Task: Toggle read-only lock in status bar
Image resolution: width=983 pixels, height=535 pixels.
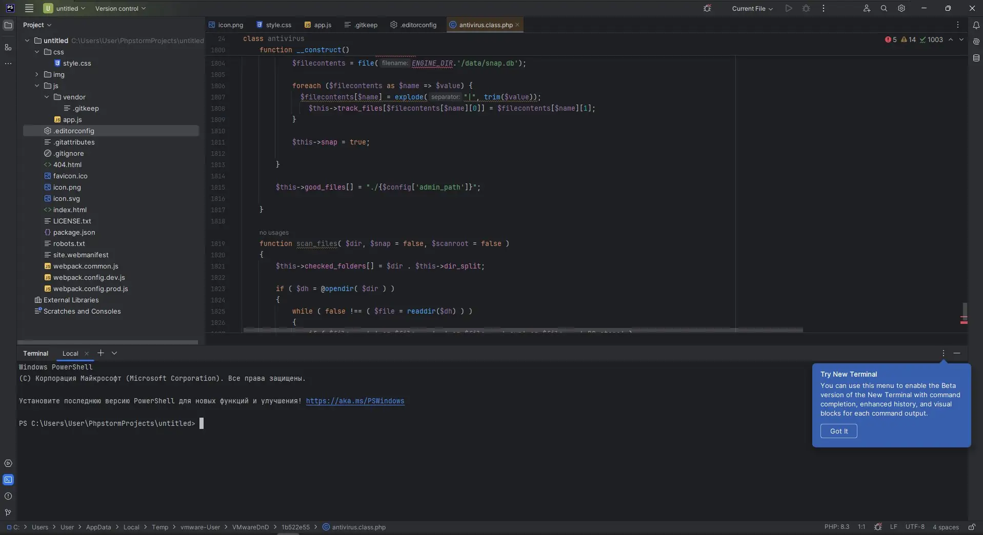Action: [x=971, y=527]
